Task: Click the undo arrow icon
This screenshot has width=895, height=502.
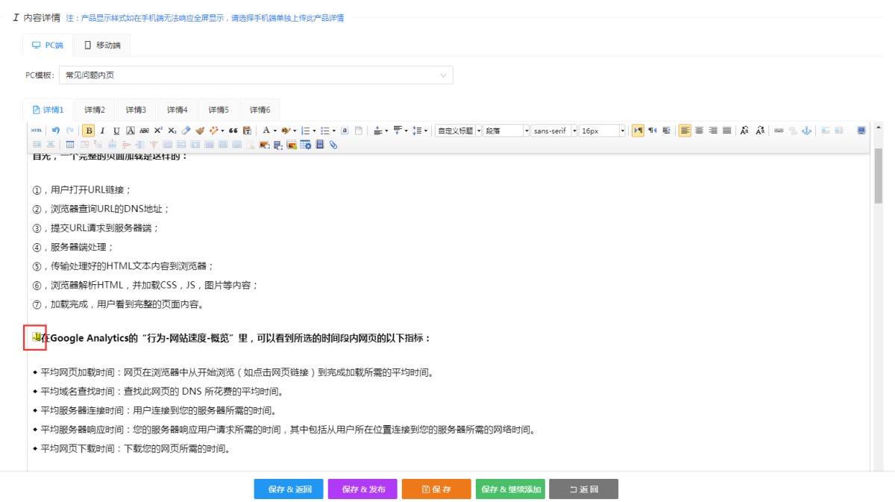Action: [x=56, y=131]
